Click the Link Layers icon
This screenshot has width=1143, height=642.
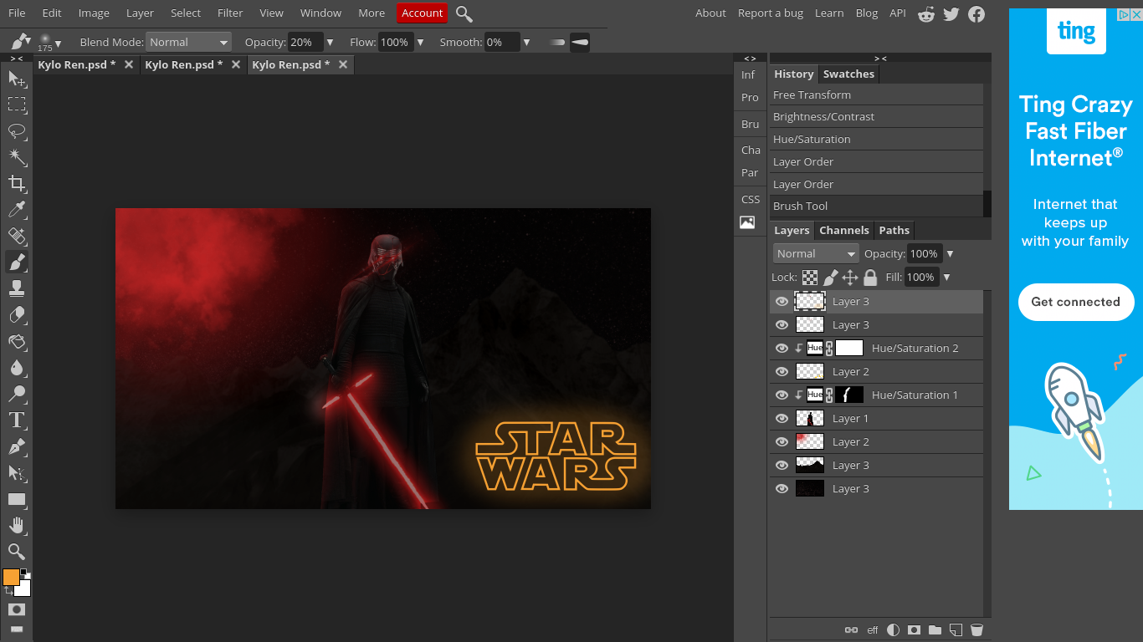pos(851,630)
